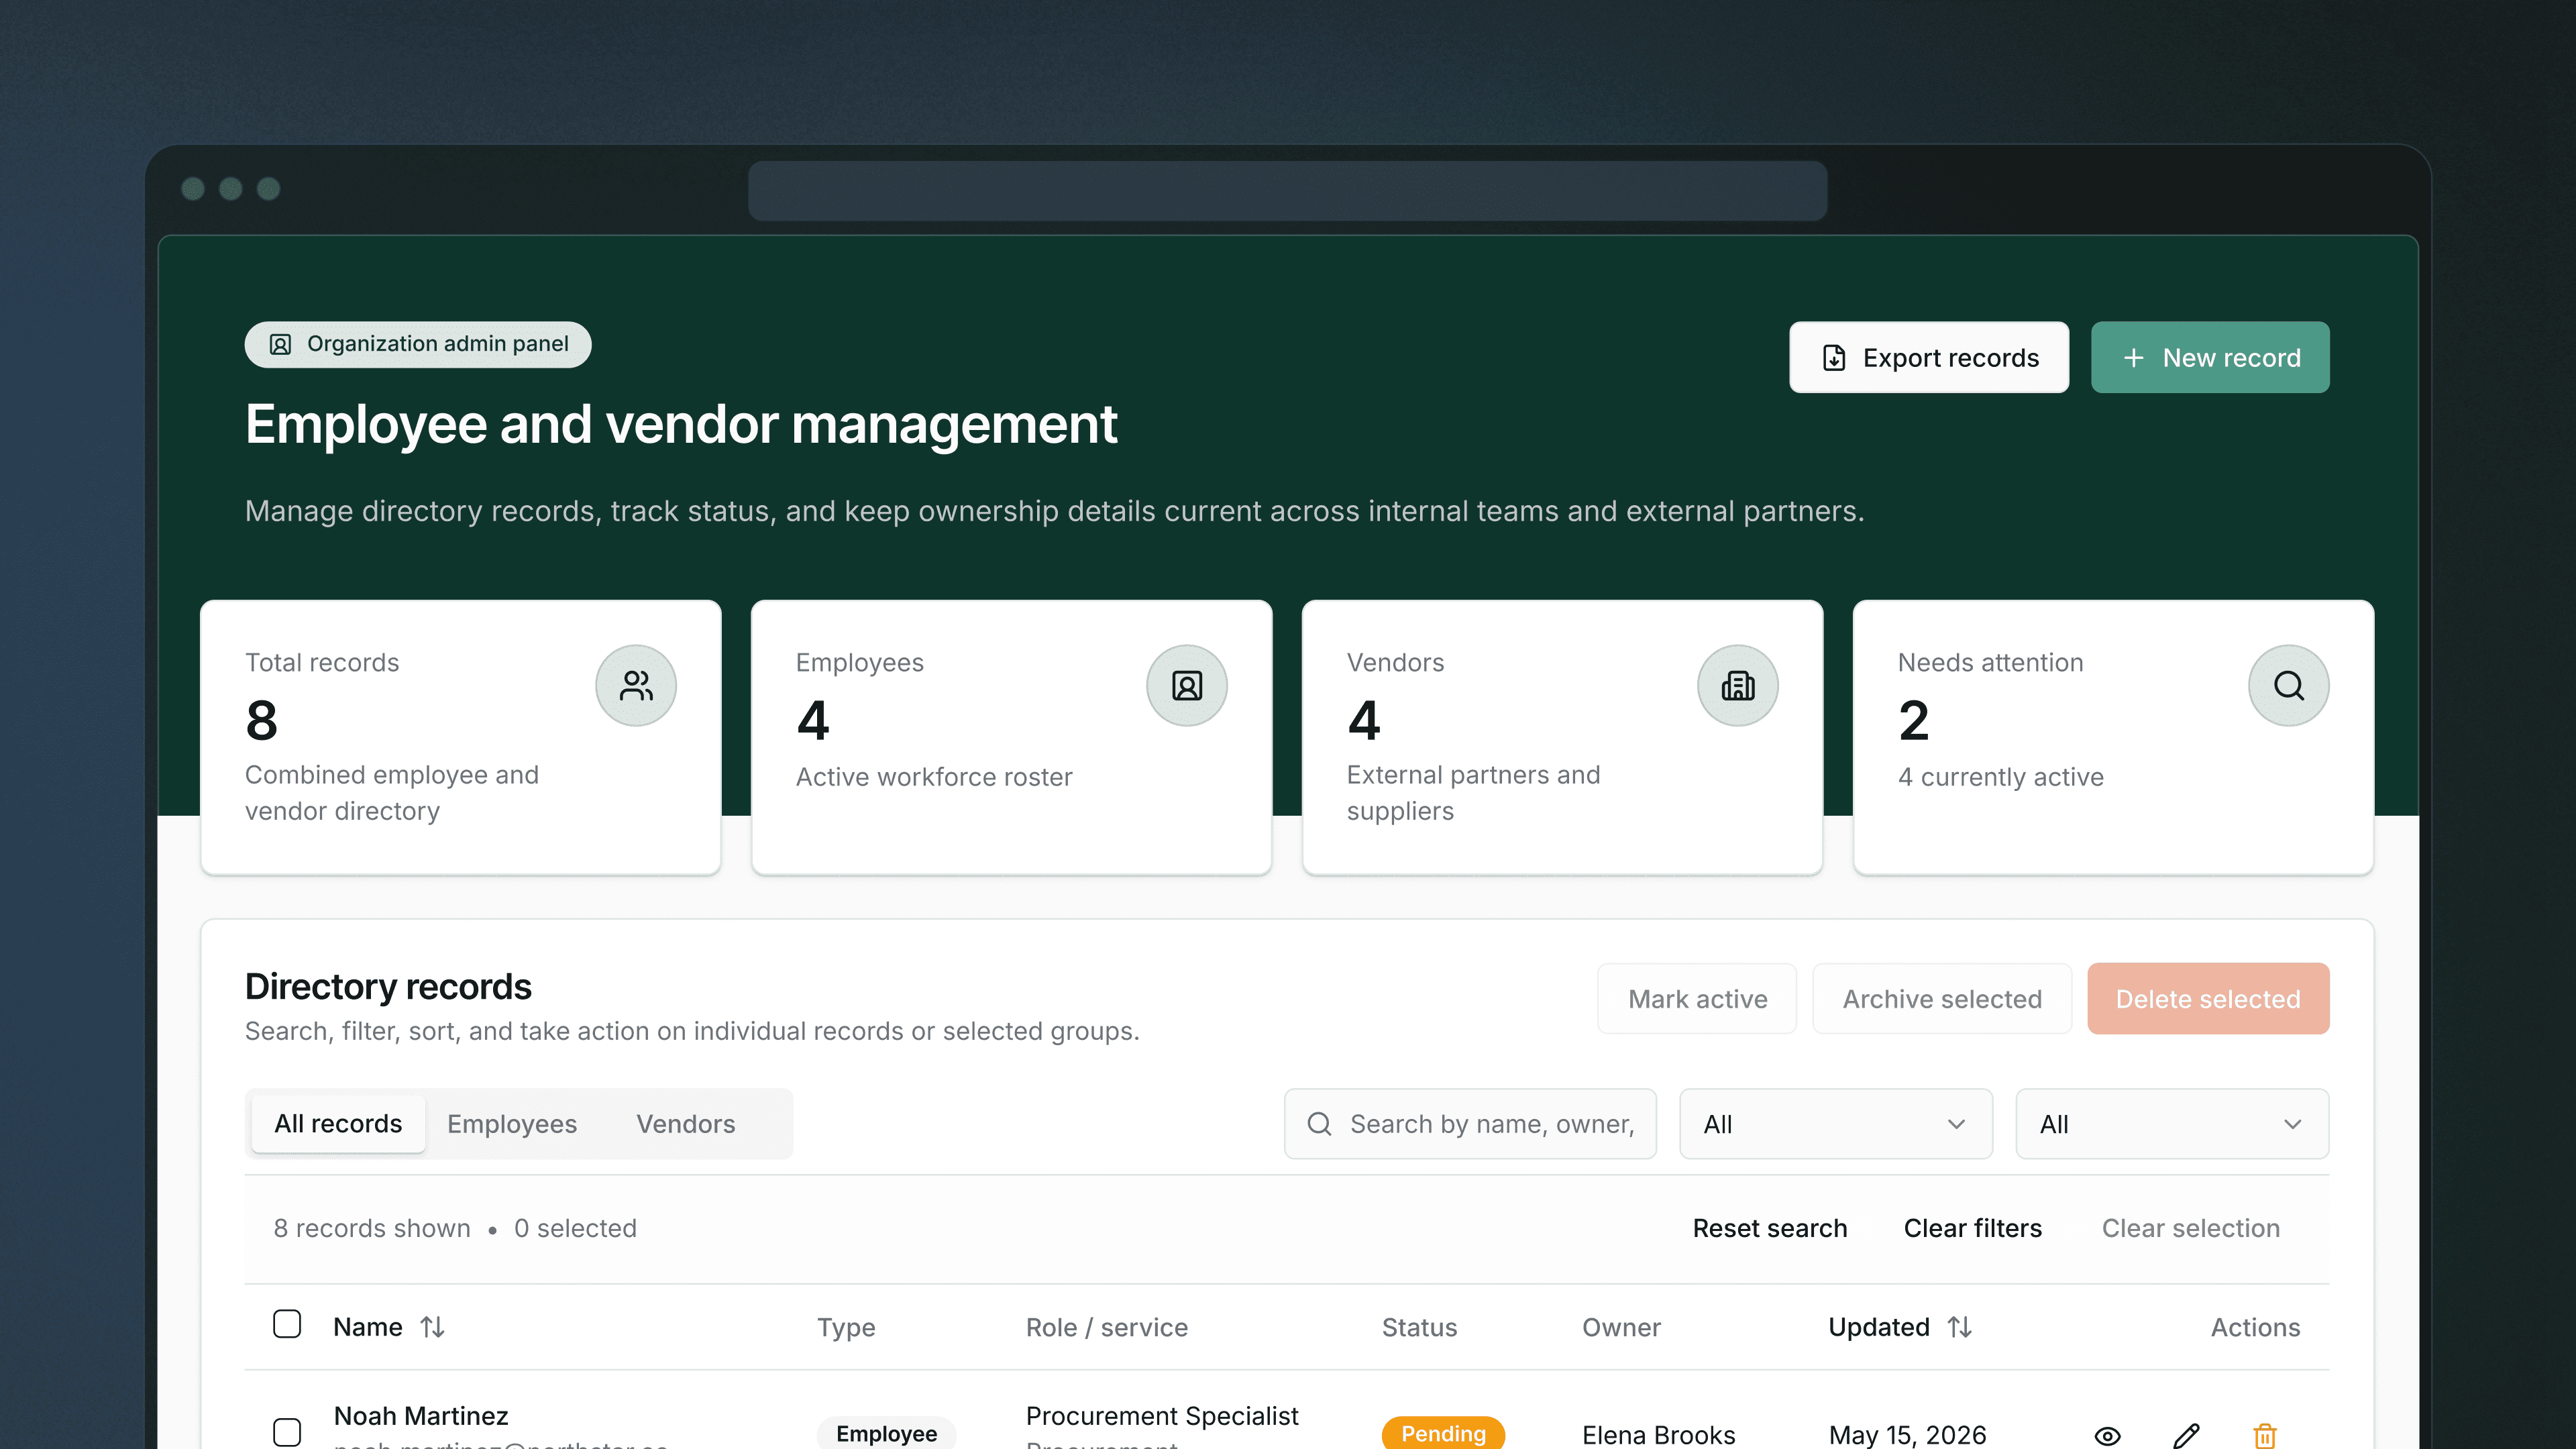Click the Delete selected button
The width and height of the screenshot is (2576, 1449).
point(2208,998)
